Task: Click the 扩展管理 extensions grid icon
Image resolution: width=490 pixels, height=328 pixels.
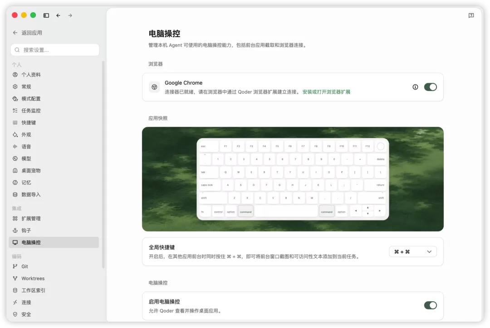Action: pos(15,219)
